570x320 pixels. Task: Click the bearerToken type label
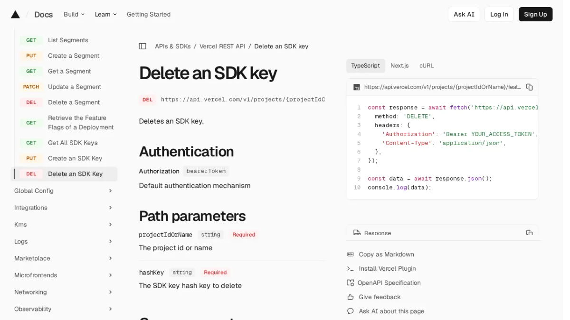click(x=206, y=171)
